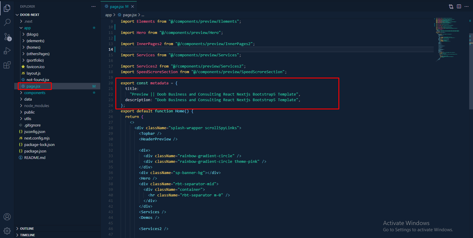
Task: Click line number 20 in gutter
Action: pyautogui.click(x=111, y=83)
